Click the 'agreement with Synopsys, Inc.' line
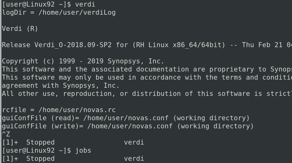The height and width of the screenshot is (163, 292). (60, 86)
